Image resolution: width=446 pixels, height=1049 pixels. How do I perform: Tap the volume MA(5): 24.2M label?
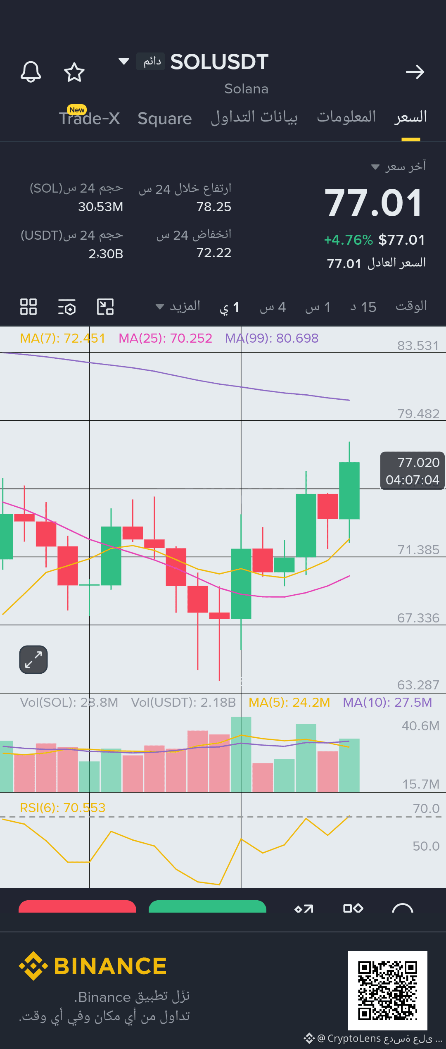[x=289, y=702]
